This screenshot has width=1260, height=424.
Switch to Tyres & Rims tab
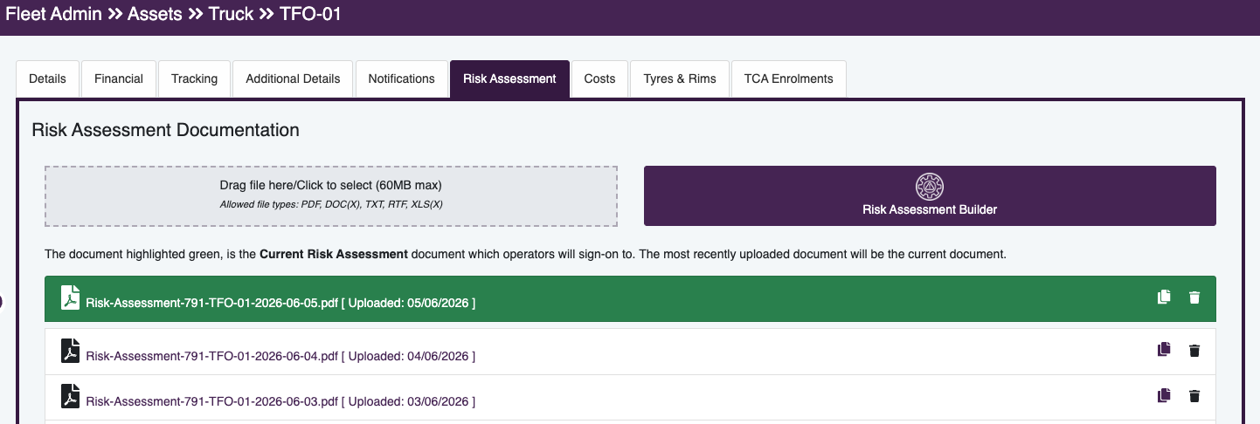point(680,79)
